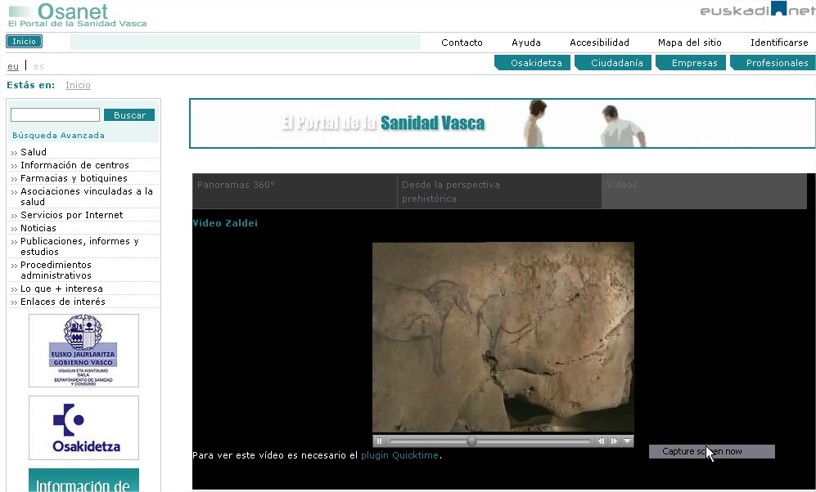The width and height of the screenshot is (816, 492).
Task: Click Identificarse to log in
Action: (779, 42)
